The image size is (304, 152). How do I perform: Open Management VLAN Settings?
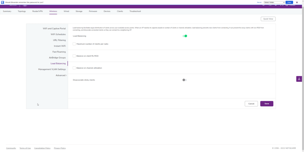[x=52, y=69]
